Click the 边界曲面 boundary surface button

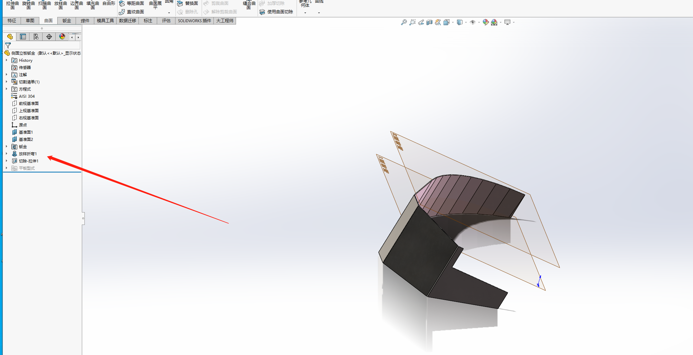pyautogui.click(x=77, y=5)
